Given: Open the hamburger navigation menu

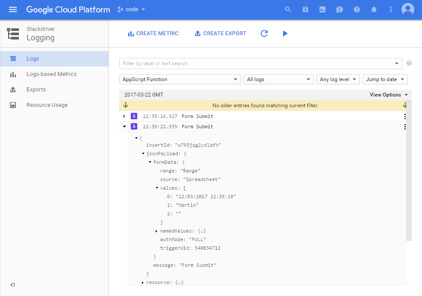Looking at the screenshot, I should click(x=12, y=10).
